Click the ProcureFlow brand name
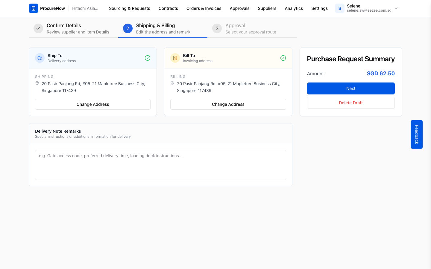 (x=52, y=8)
